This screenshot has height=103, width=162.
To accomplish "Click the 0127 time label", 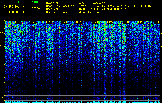I will tap(110, 22).
